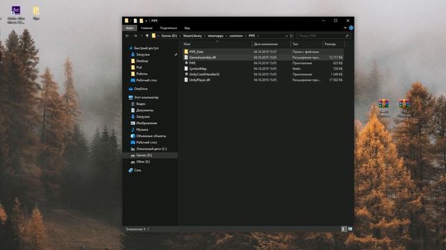Click the date 04.10.2019 15:57
The height and width of the screenshot is (250, 446).
[265, 52]
